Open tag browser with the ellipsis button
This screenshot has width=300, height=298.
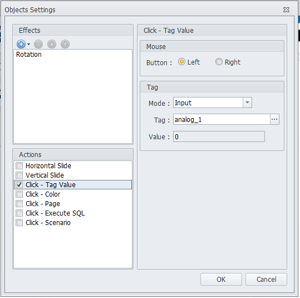pyautogui.click(x=274, y=119)
